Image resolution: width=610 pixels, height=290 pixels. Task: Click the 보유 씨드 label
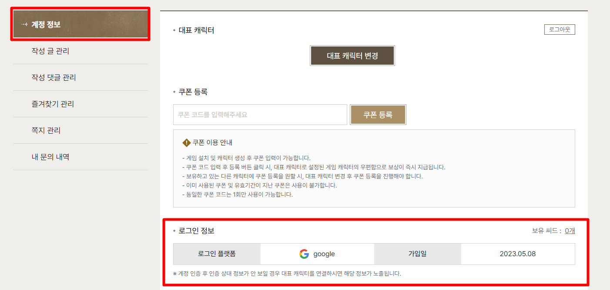(546, 231)
